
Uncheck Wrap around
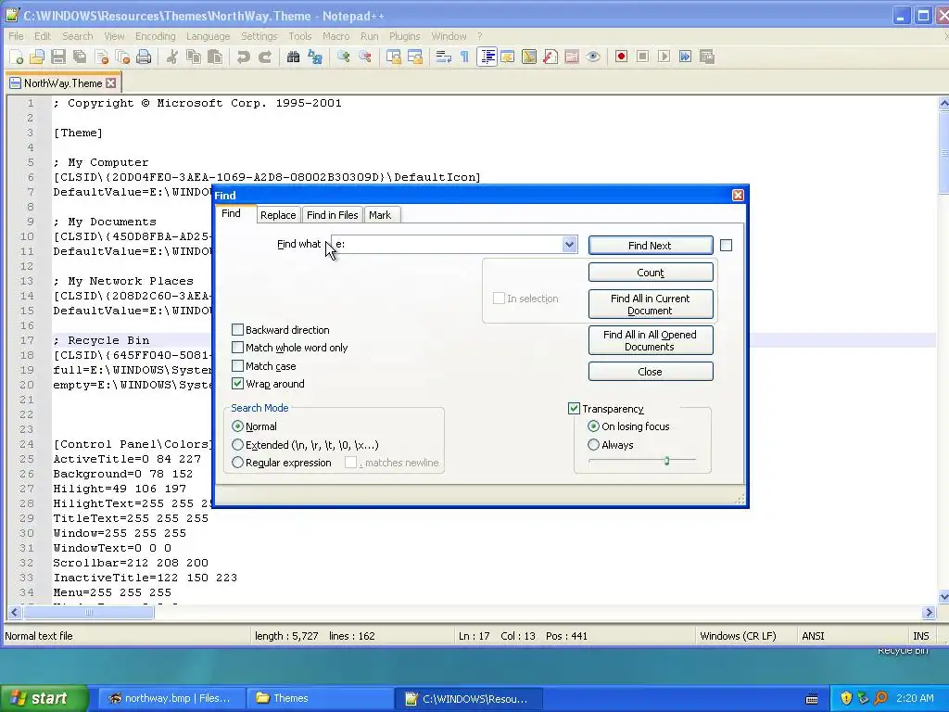coord(238,384)
